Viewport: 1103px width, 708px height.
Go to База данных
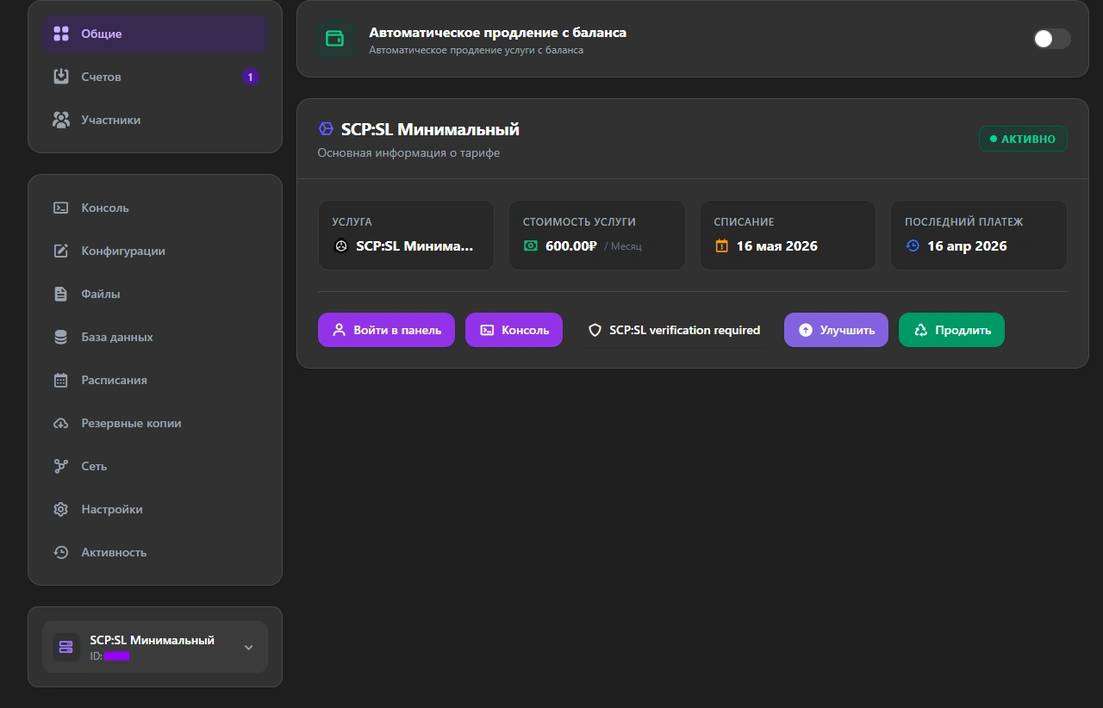point(155,337)
